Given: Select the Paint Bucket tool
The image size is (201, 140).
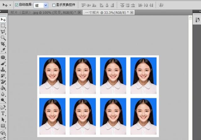Looking at the screenshot, I should click(x=3, y=88).
